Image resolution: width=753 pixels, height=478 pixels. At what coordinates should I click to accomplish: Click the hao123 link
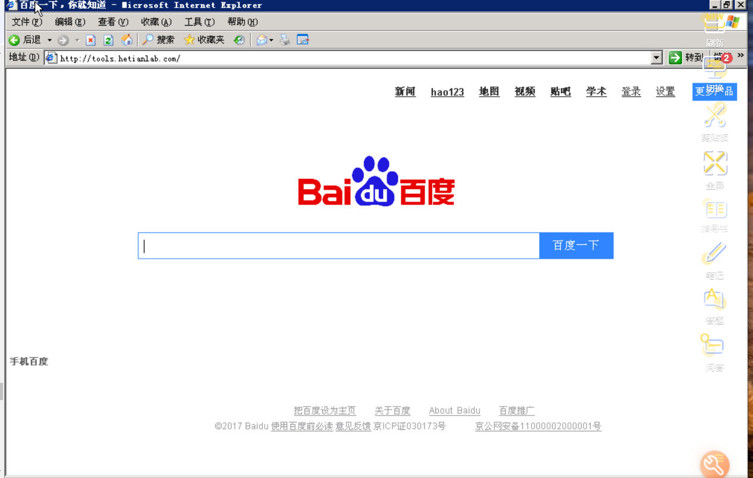pos(447,92)
